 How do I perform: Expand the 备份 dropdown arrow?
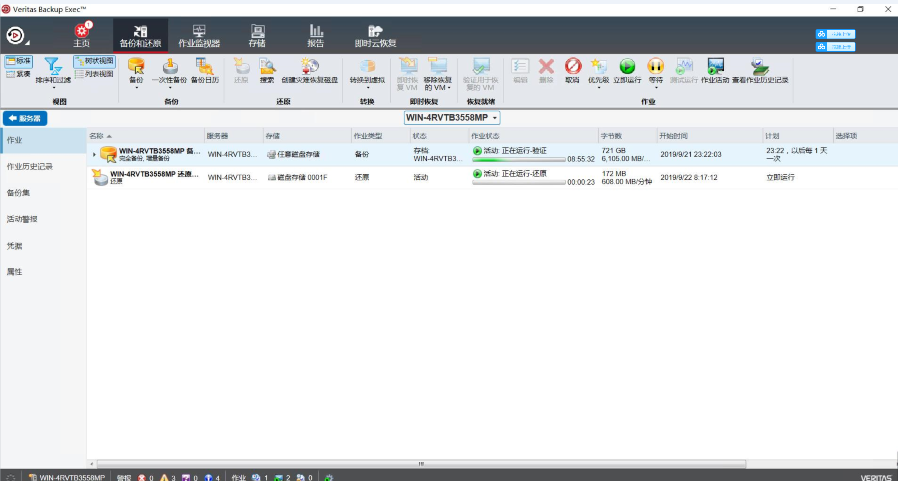point(136,88)
